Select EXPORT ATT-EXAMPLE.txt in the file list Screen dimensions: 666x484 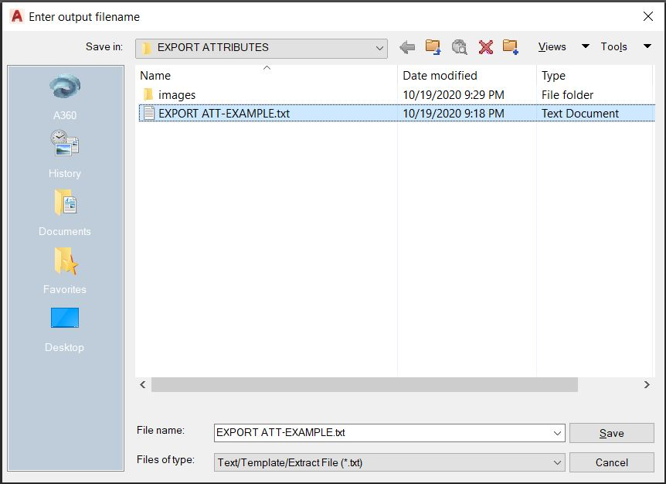tap(396, 114)
